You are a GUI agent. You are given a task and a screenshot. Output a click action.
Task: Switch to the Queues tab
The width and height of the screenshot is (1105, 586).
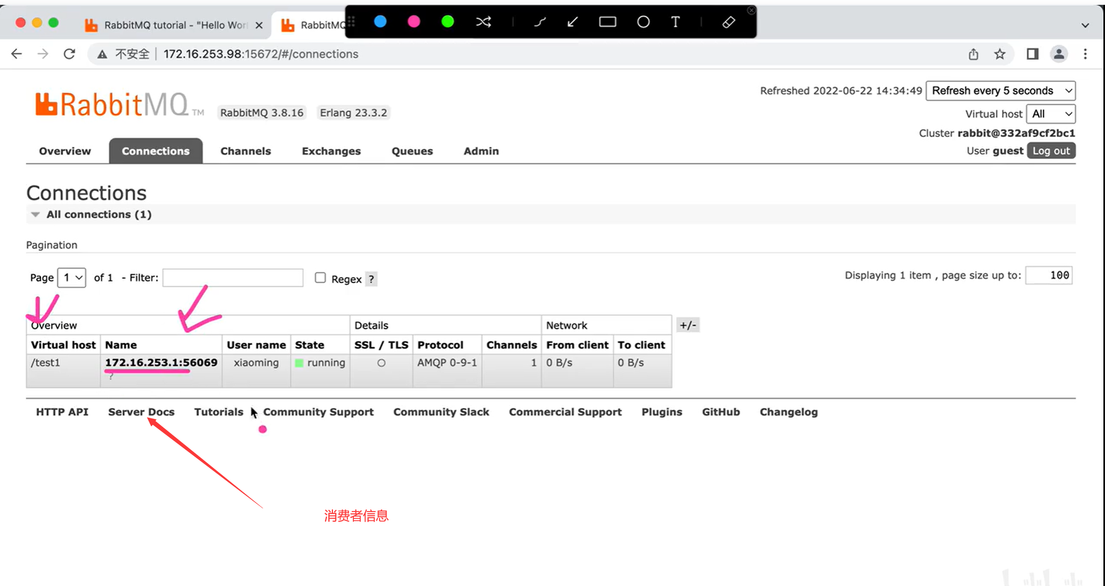[x=412, y=151]
